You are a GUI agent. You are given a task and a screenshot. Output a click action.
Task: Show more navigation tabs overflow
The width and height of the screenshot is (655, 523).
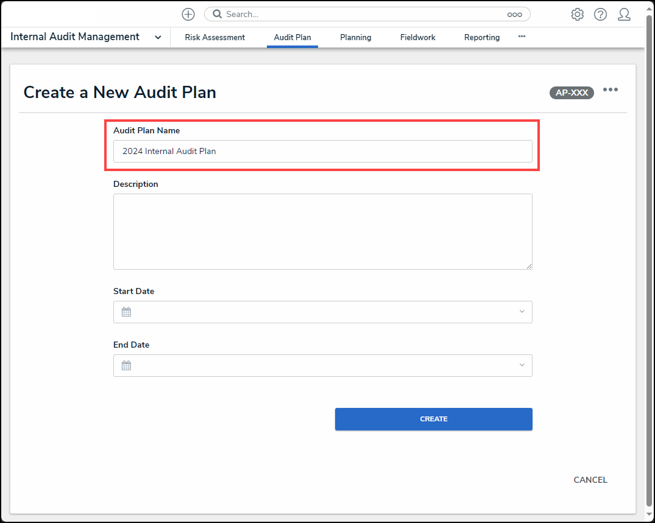[522, 37]
